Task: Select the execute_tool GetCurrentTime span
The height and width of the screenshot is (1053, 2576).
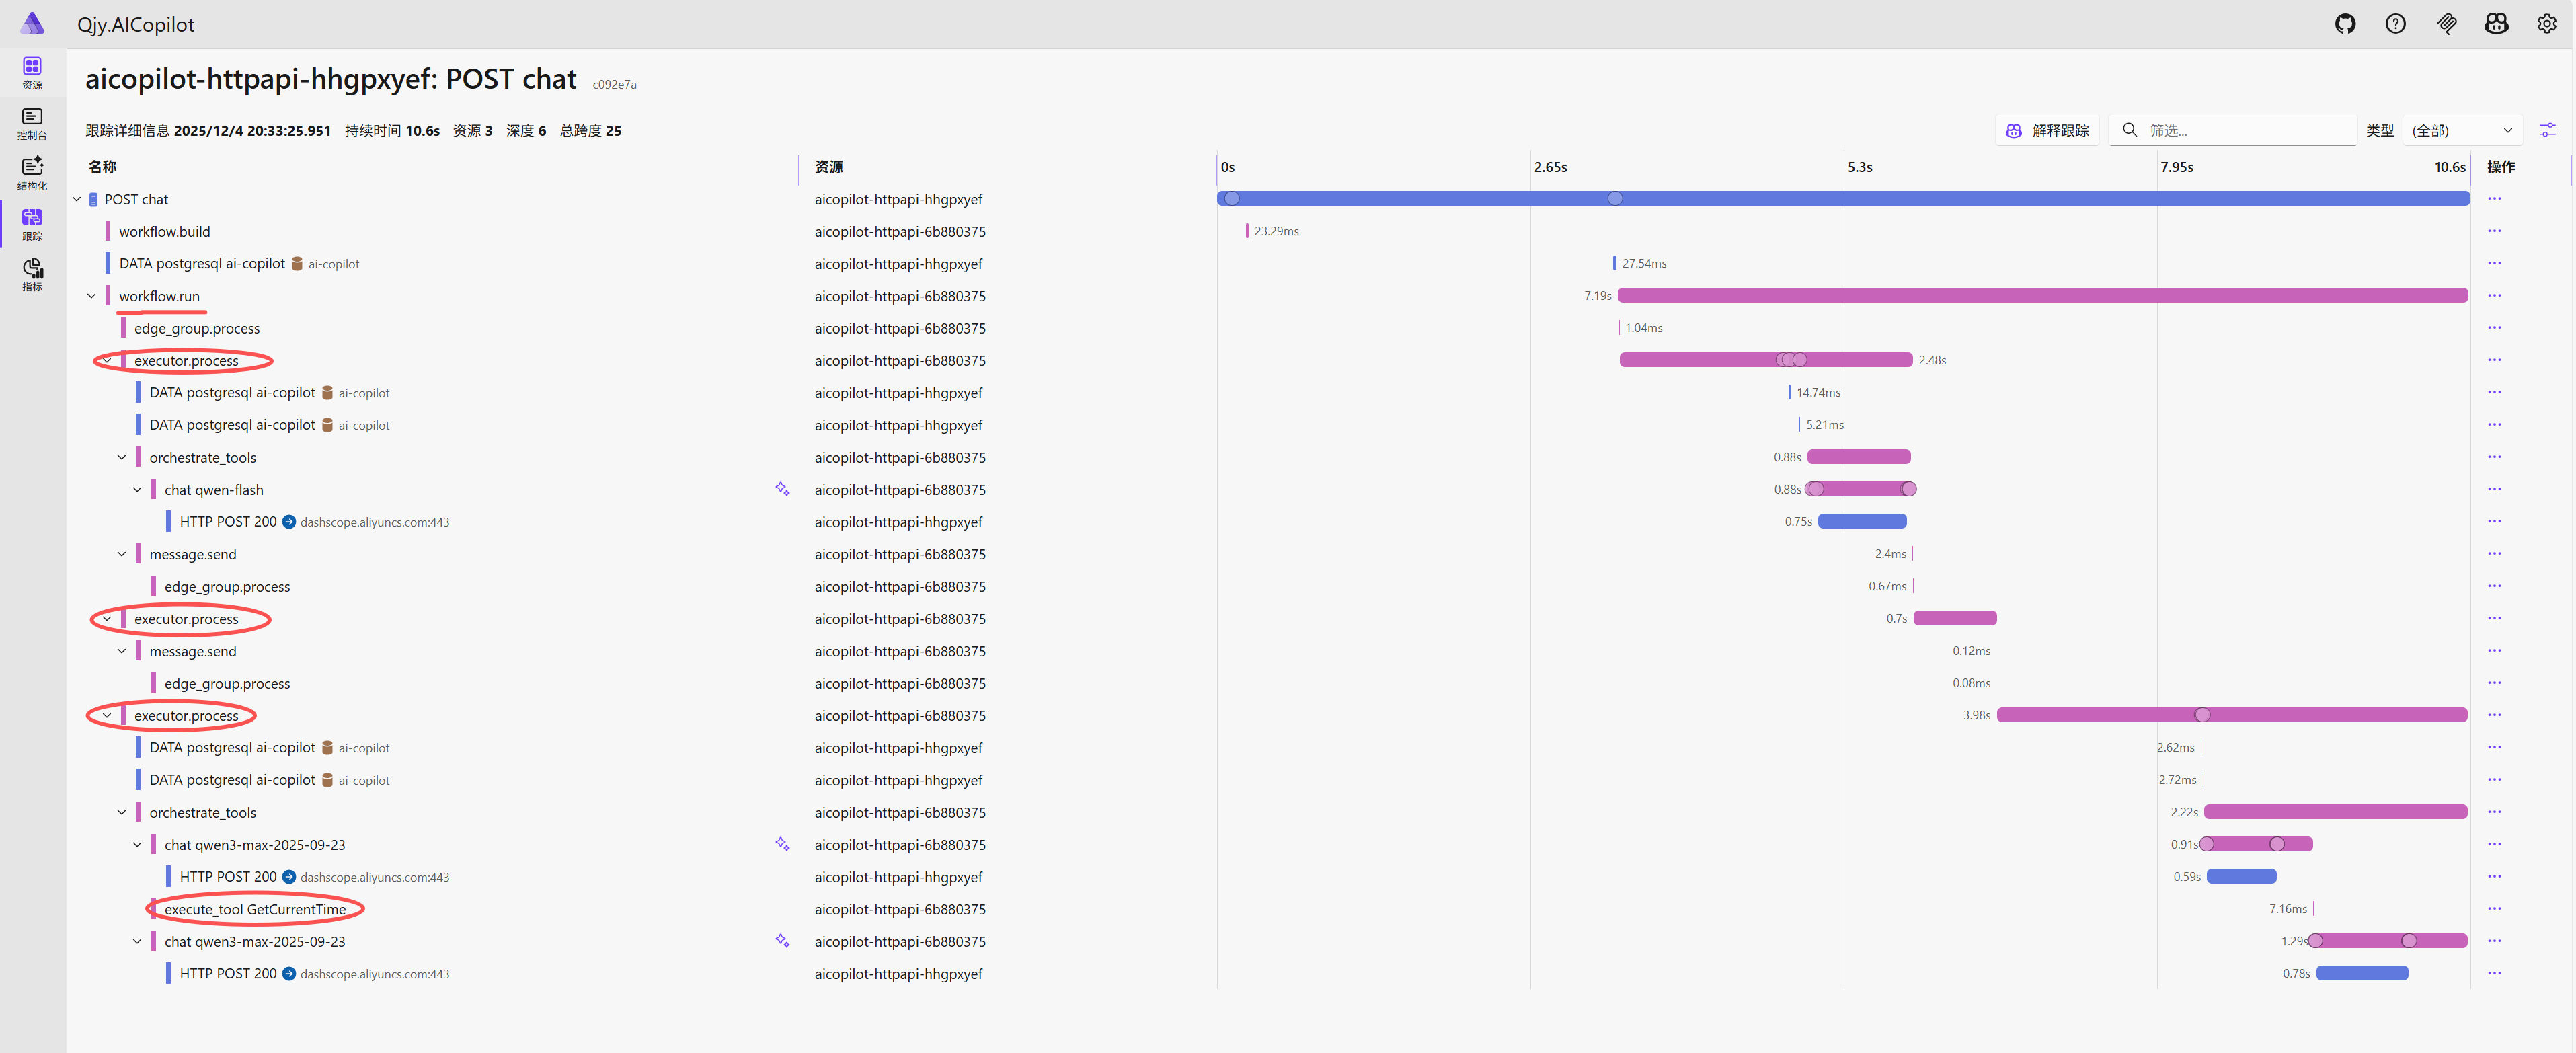Action: pyautogui.click(x=255, y=909)
